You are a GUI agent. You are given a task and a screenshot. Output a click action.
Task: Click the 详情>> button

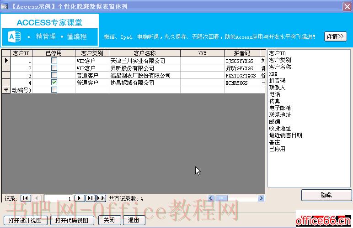pos(335,36)
